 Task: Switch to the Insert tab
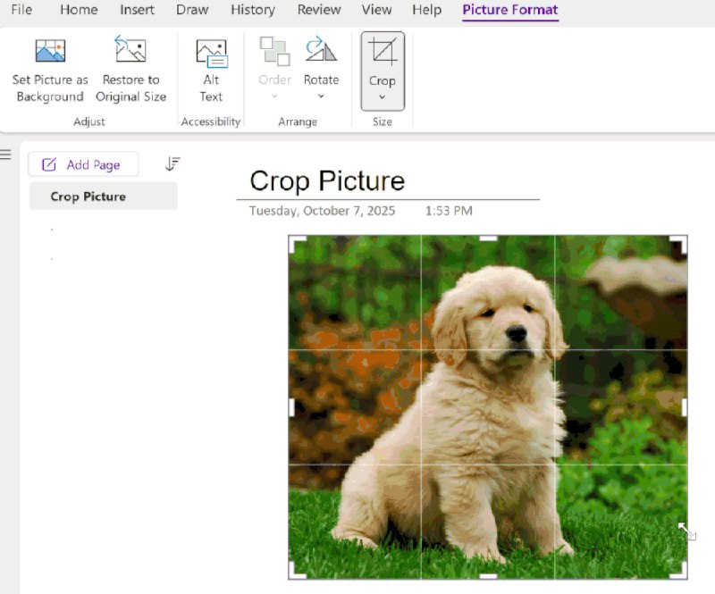click(x=137, y=10)
